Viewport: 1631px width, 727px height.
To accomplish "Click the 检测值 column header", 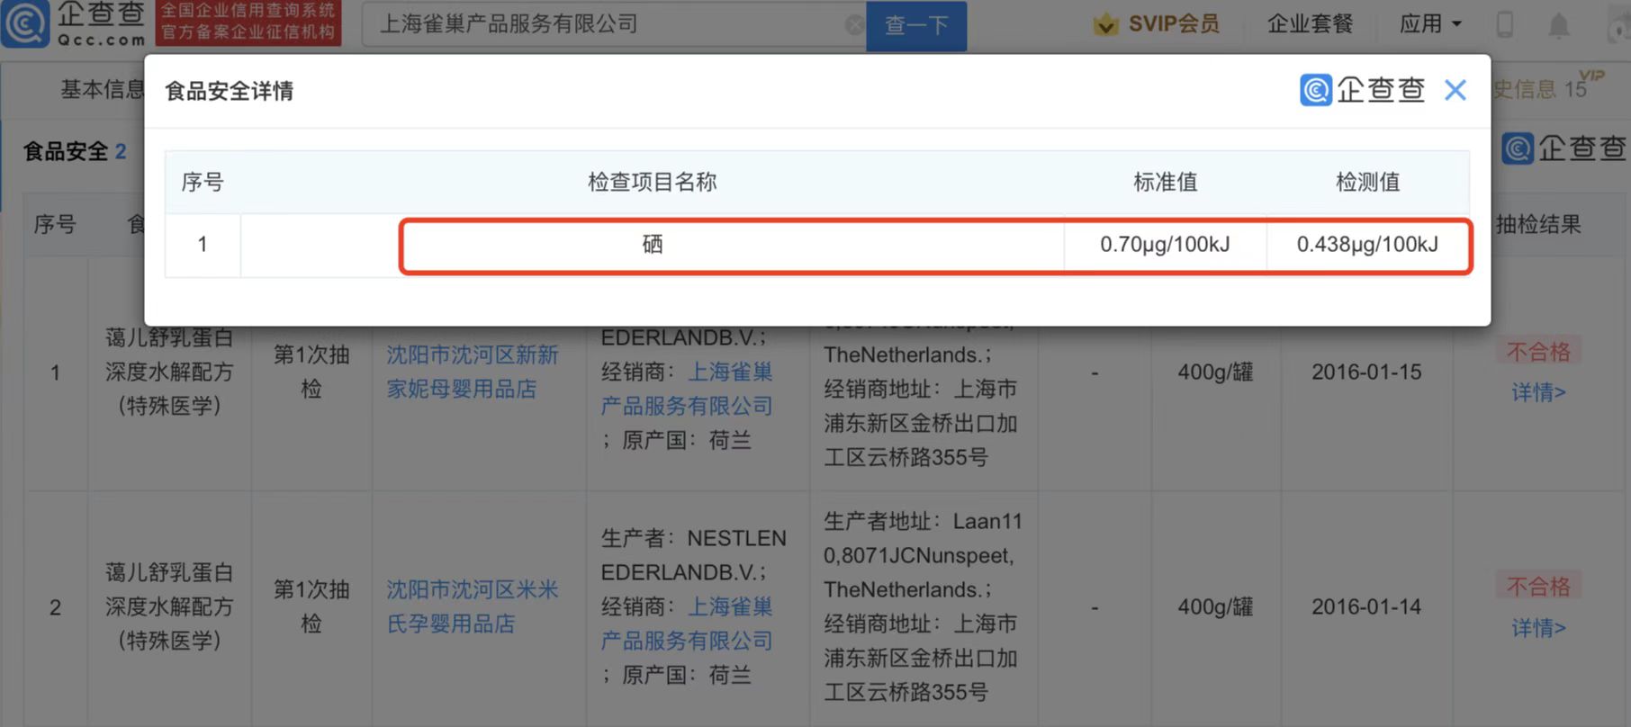I will pyautogui.click(x=1367, y=182).
